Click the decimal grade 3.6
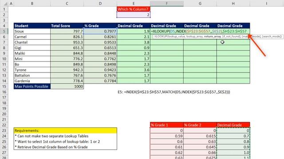The image size is (284, 159). click(x=134, y=70)
